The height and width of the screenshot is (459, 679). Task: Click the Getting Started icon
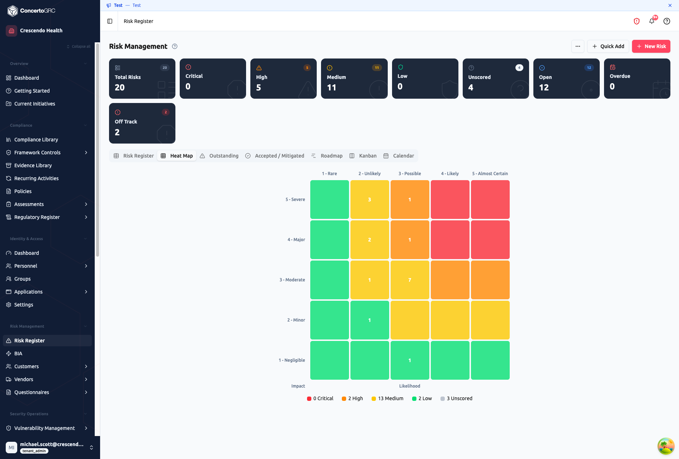pos(9,91)
